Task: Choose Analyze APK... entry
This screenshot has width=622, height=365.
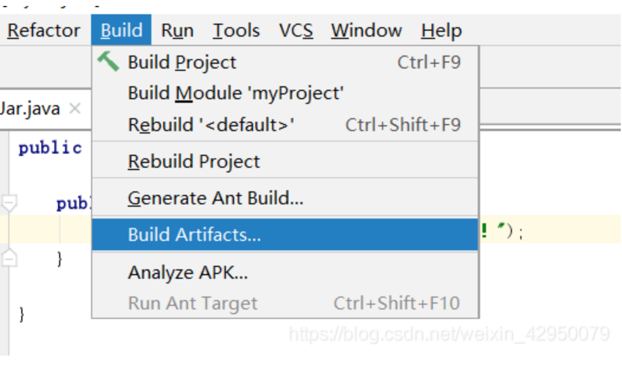Action: point(187,273)
